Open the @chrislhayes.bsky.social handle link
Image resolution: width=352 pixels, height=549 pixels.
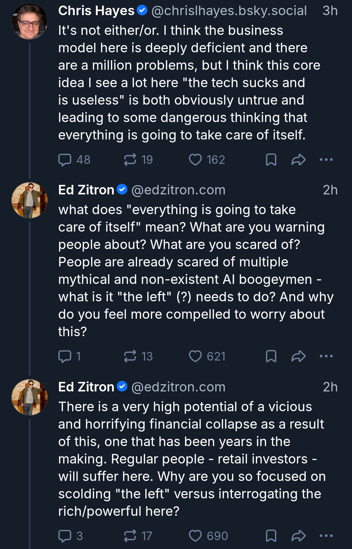coord(229,11)
